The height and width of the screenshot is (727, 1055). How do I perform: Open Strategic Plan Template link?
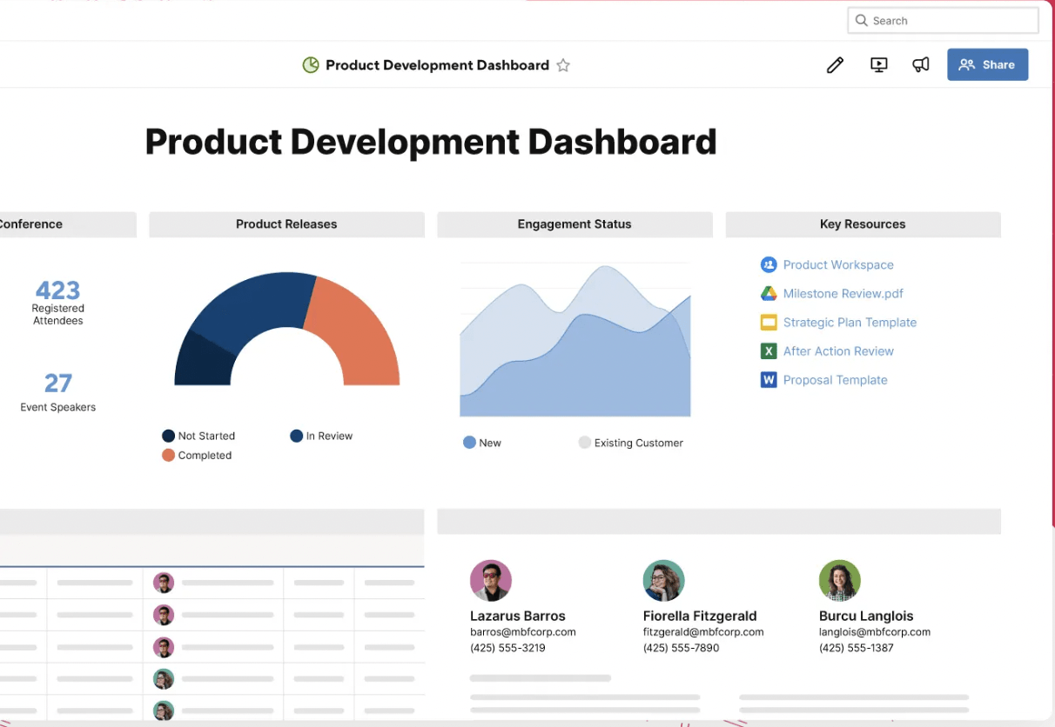(850, 323)
